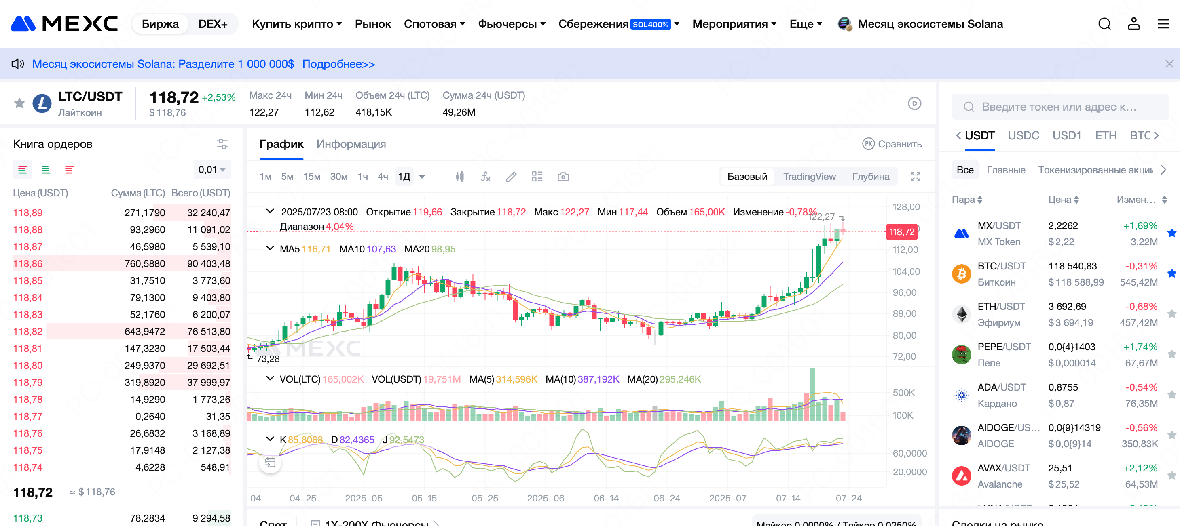
Task: Open Еще dropdown menu
Action: pos(806,24)
